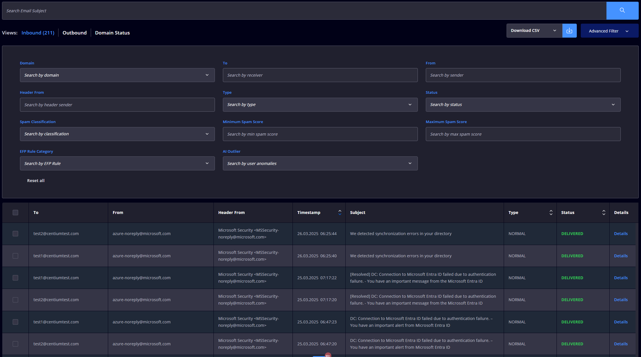
Task: Click the download CSV icon button
Action: 569,30
